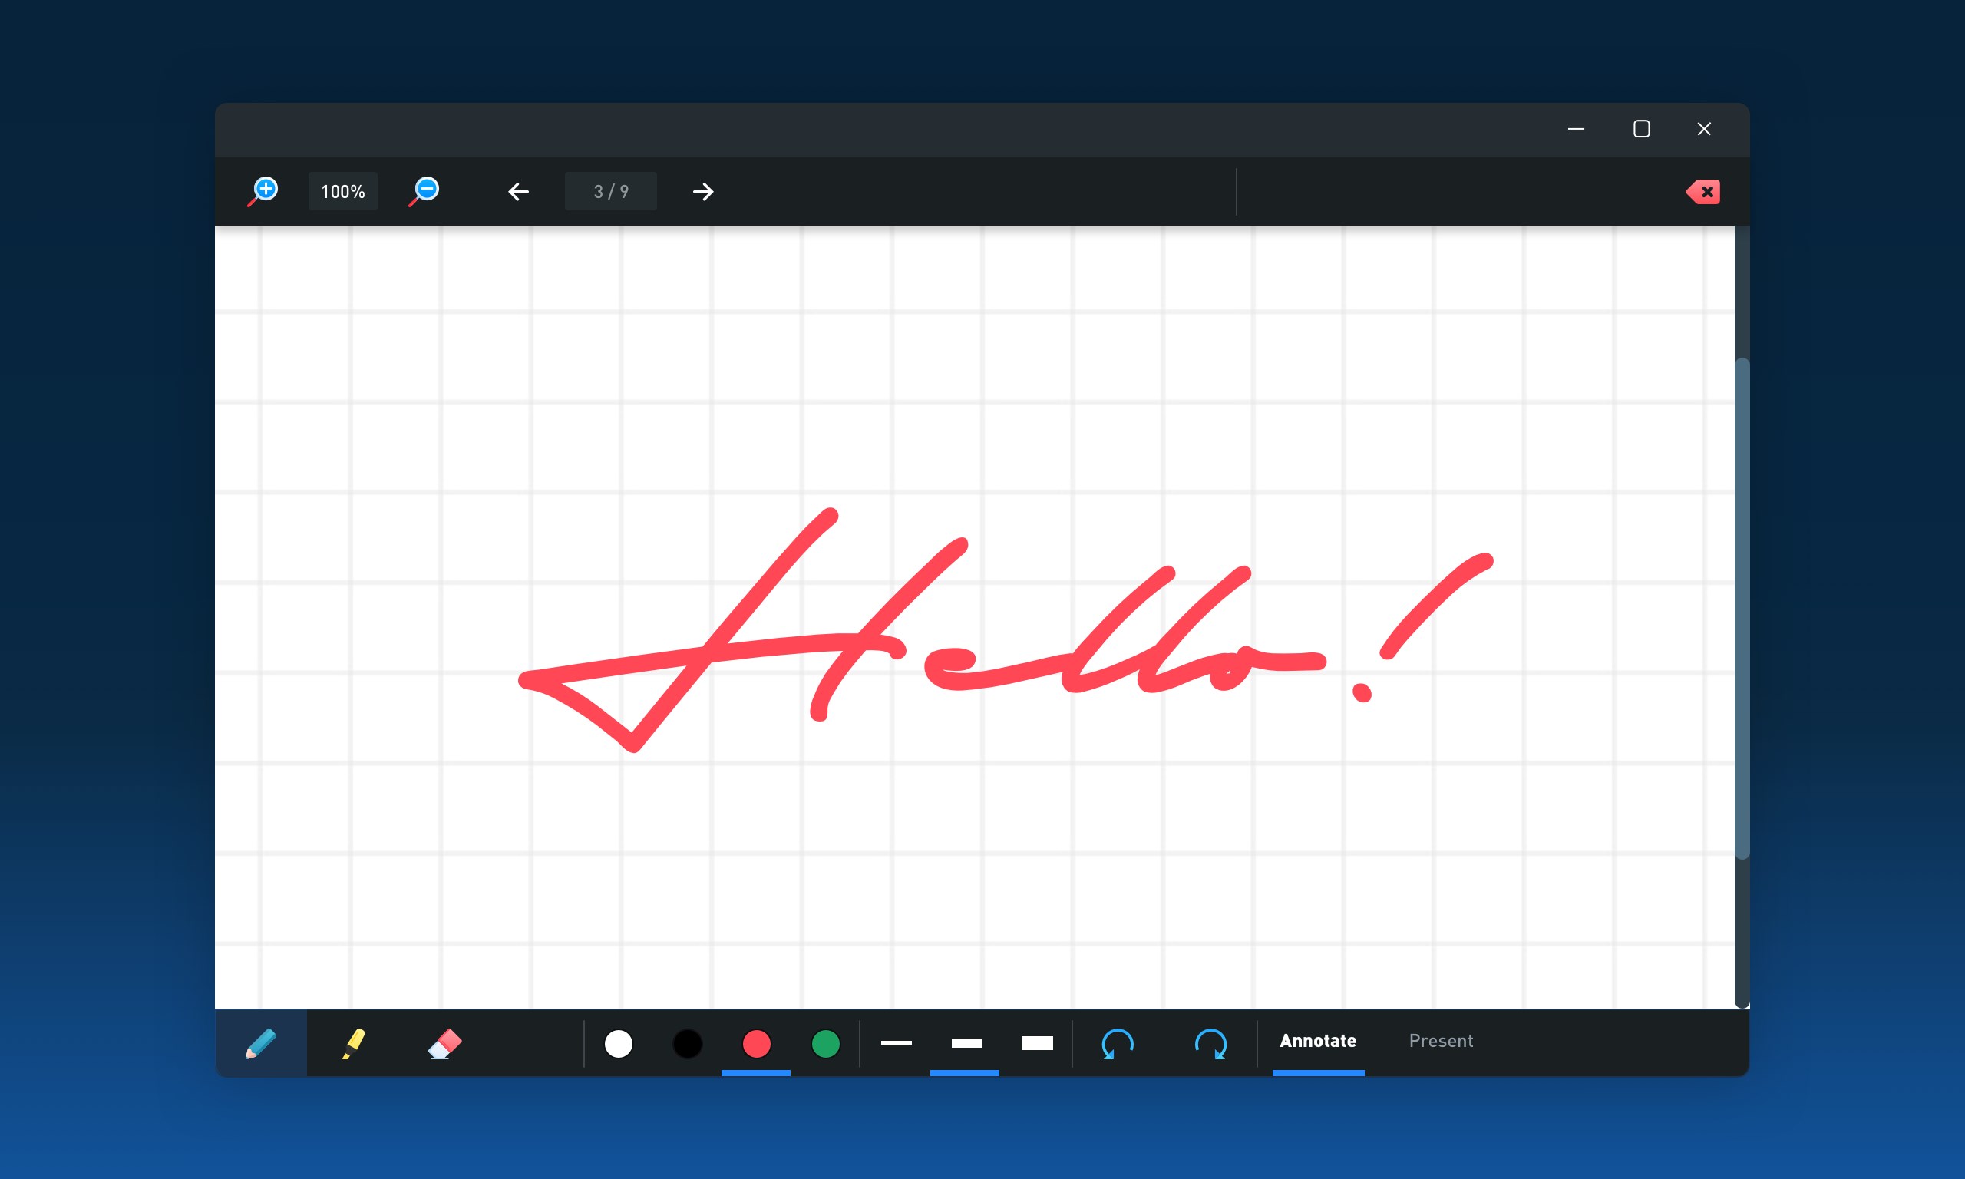Click the 100% zoom level field
The image size is (1965, 1179).
pyautogui.click(x=342, y=191)
